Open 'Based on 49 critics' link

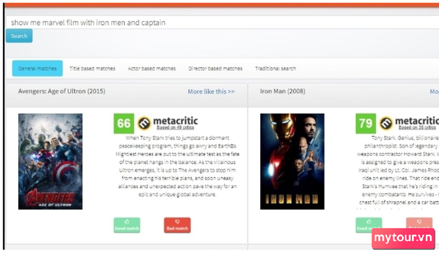[x=175, y=127]
